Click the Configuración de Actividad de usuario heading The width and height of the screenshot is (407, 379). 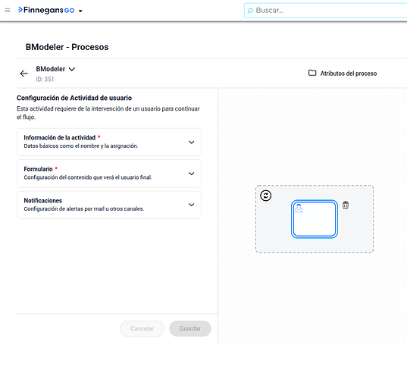(74, 98)
